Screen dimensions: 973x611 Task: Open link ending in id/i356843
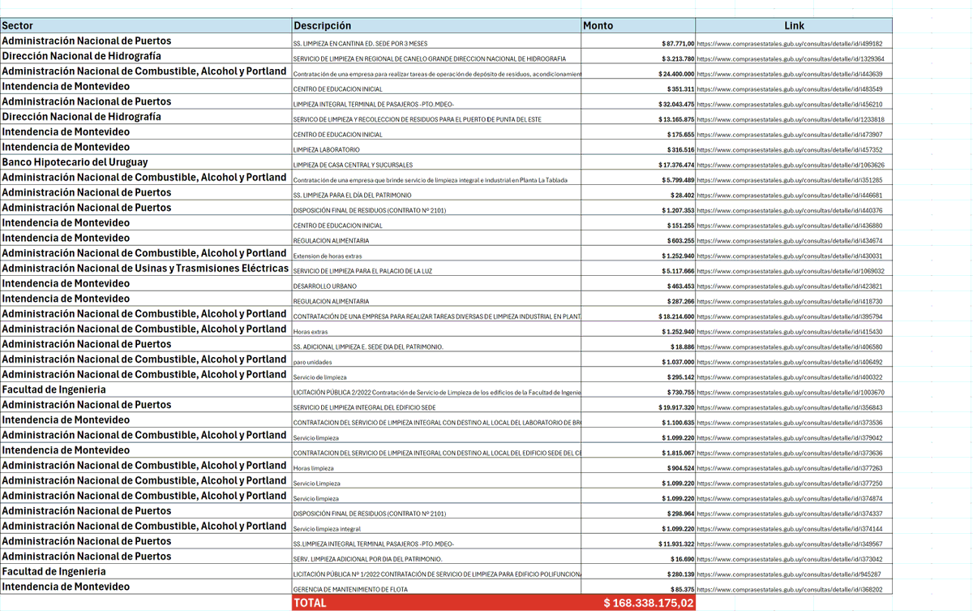point(790,408)
